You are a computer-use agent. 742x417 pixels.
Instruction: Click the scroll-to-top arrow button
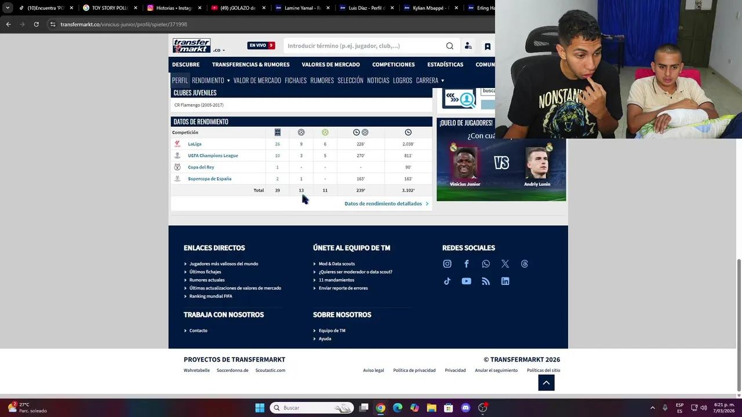pos(546,383)
